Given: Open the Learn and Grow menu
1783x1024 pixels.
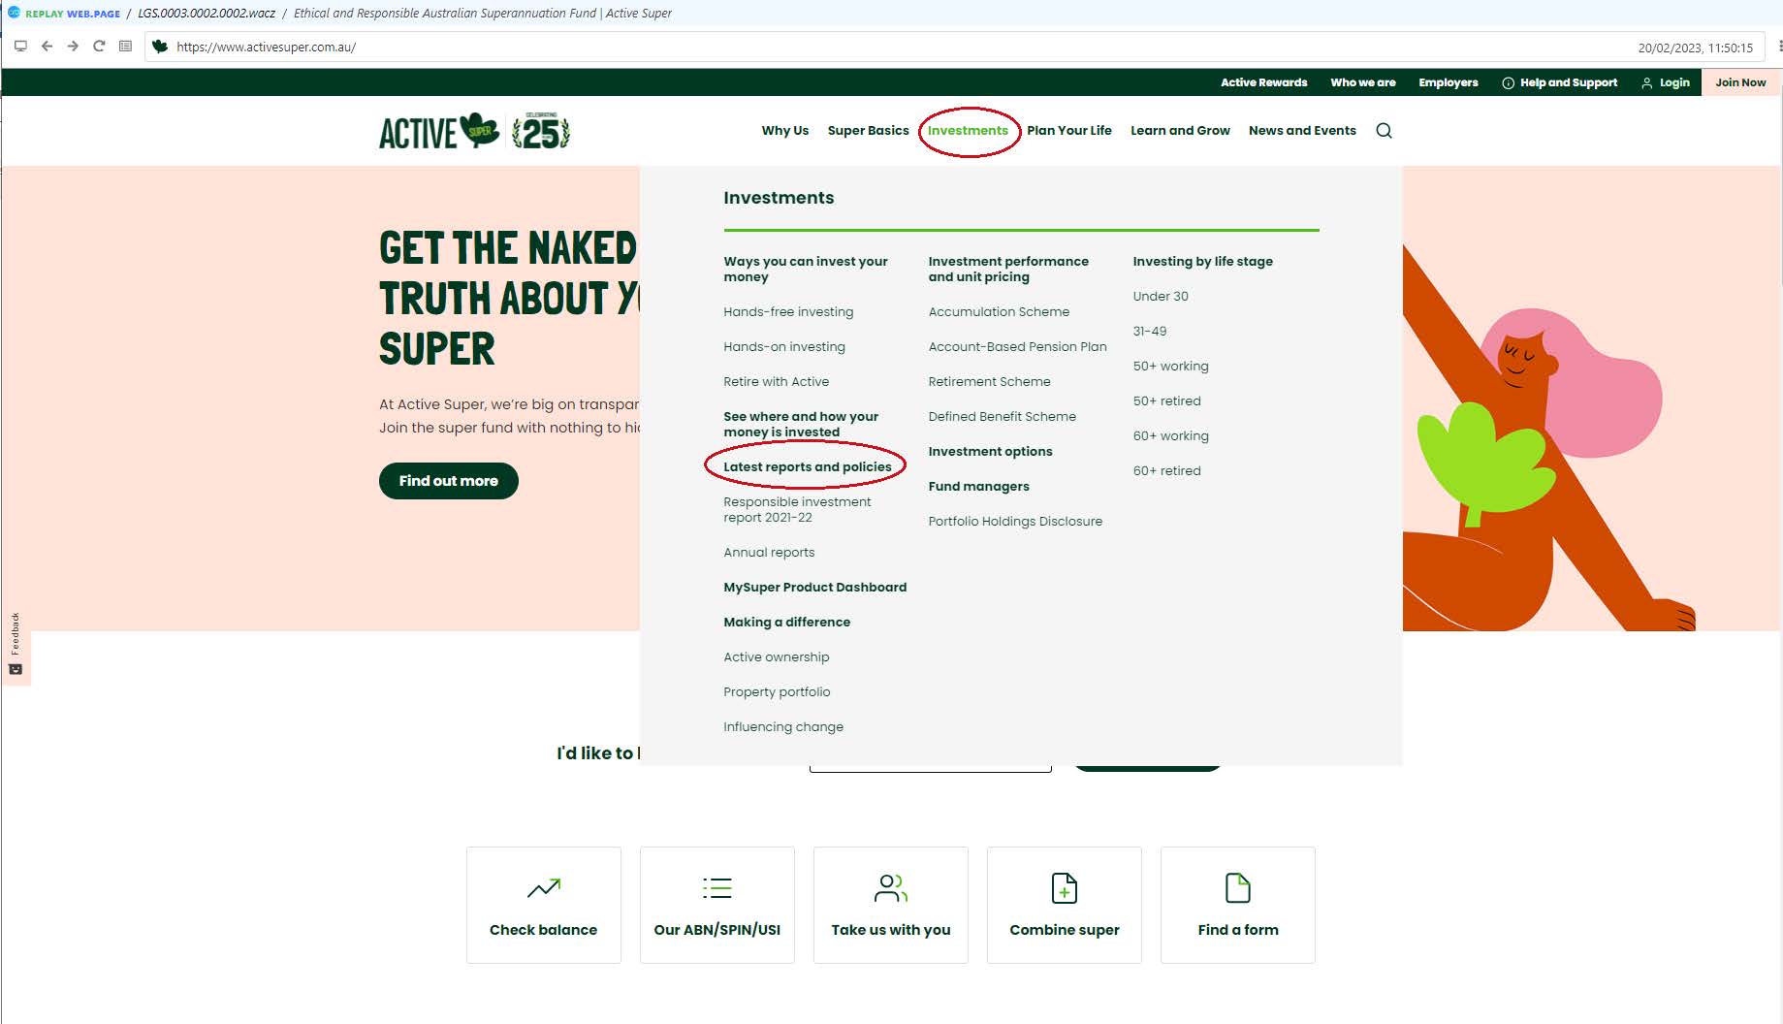Looking at the screenshot, I should click(x=1180, y=131).
